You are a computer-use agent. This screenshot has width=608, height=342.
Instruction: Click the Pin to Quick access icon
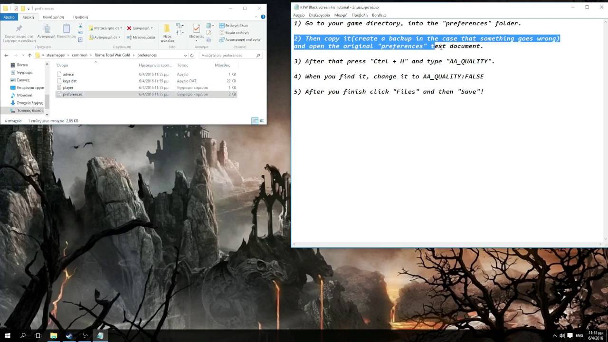(x=19, y=28)
